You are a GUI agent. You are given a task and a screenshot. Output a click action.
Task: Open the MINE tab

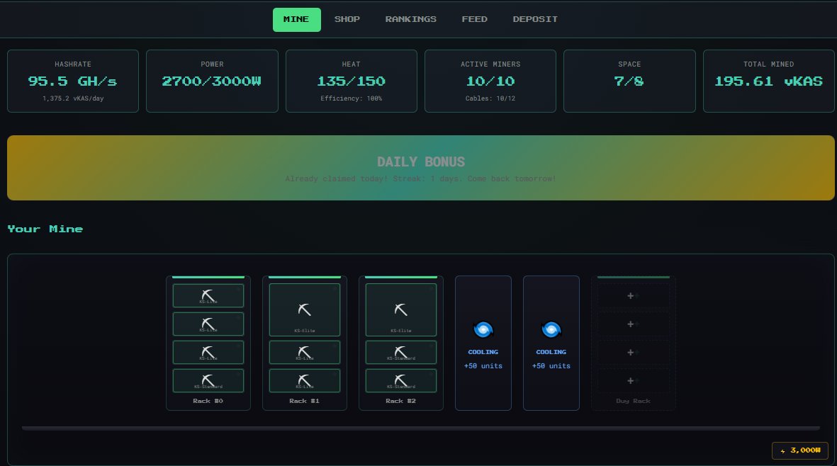pyautogui.click(x=296, y=20)
